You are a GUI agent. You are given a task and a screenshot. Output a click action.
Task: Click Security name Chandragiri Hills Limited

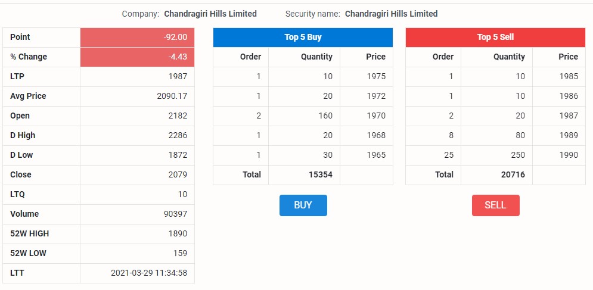click(x=392, y=14)
